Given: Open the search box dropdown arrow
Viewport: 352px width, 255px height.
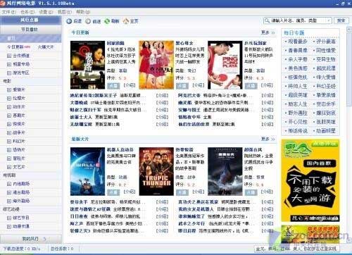Looking at the screenshot, I should click(x=329, y=20).
